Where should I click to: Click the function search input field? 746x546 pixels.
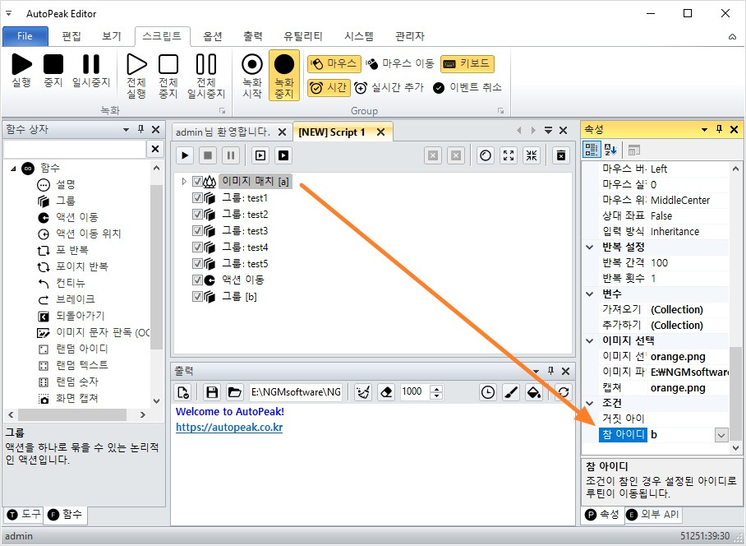(x=74, y=149)
